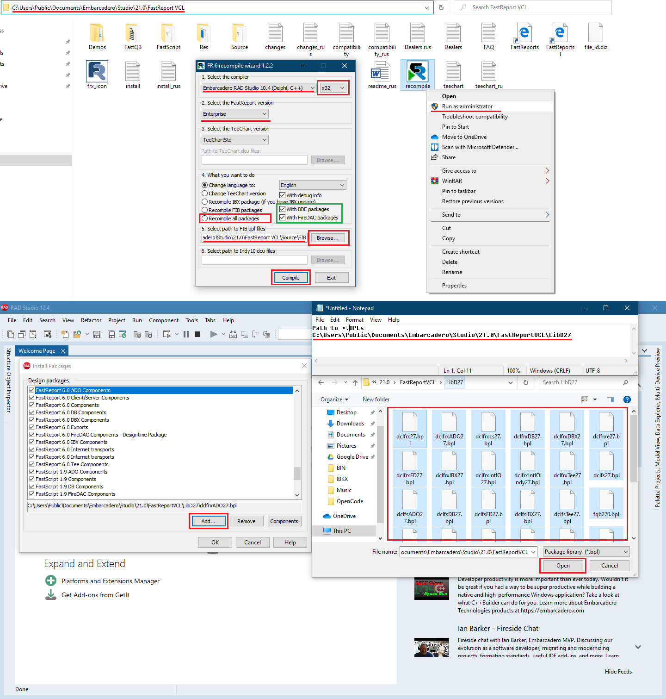666x699 pixels.
Task: Select the Recompile FIB packages option
Action: (204, 210)
